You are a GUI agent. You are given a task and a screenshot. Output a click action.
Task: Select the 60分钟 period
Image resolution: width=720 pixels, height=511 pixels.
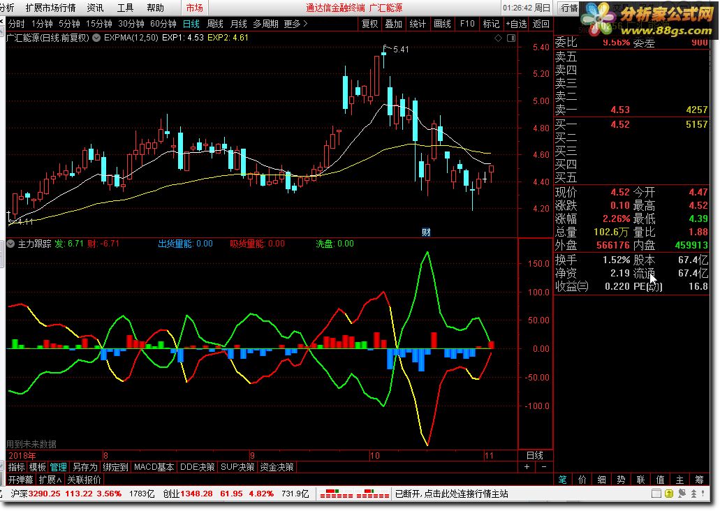pyautogui.click(x=163, y=24)
